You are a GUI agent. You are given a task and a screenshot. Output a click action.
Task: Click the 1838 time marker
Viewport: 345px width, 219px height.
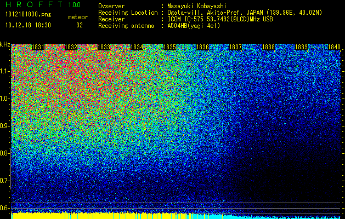(268, 47)
